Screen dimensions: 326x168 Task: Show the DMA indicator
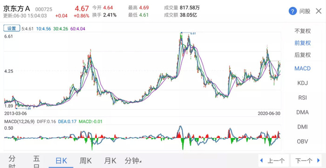303,112
